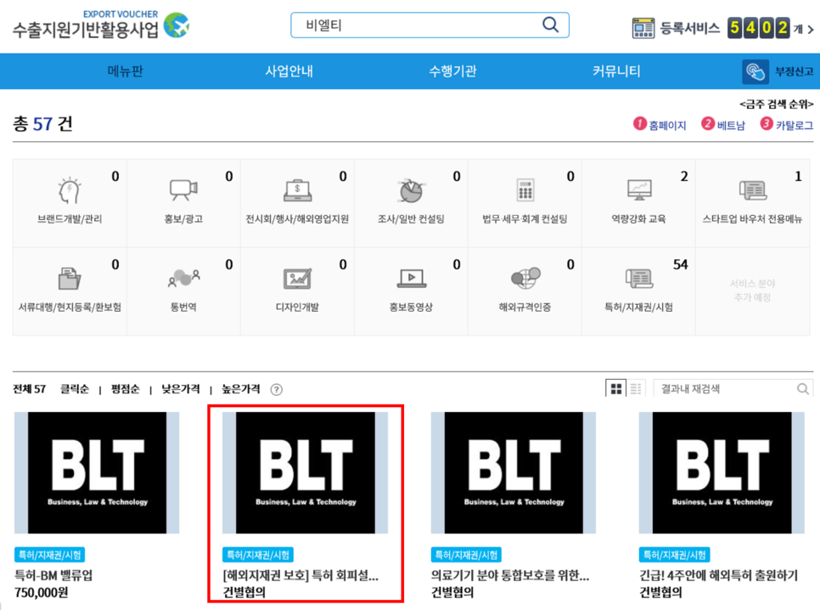
Task: Open the 사업안내 menu
Action: (x=289, y=71)
